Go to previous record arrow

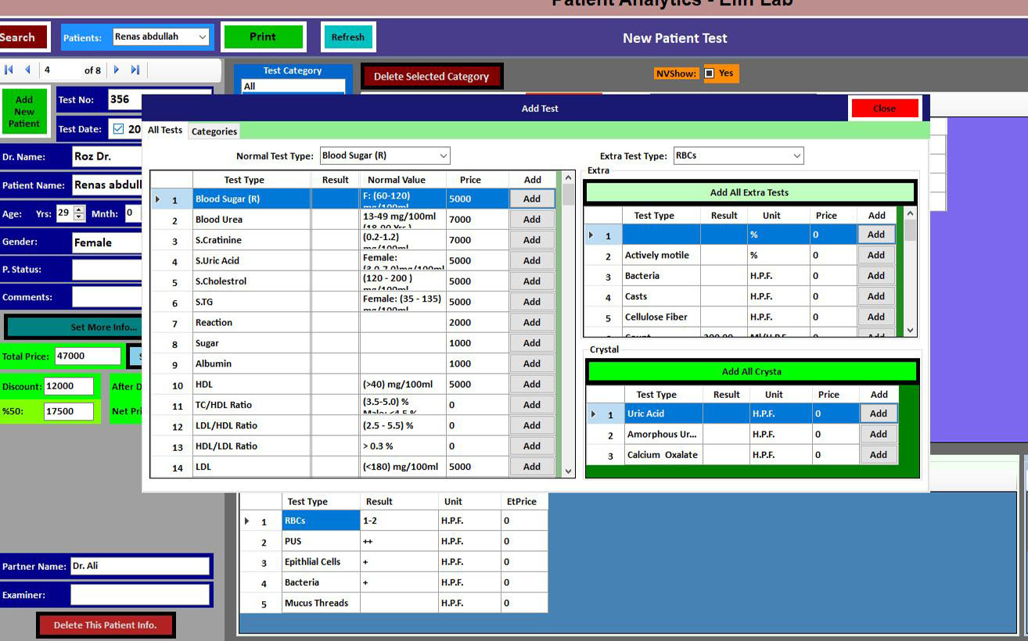pos(27,70)
